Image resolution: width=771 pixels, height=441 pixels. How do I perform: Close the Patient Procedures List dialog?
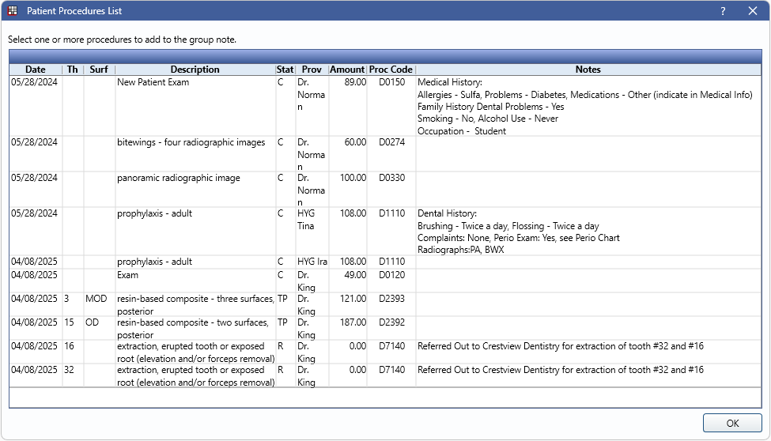click(752, 11)
